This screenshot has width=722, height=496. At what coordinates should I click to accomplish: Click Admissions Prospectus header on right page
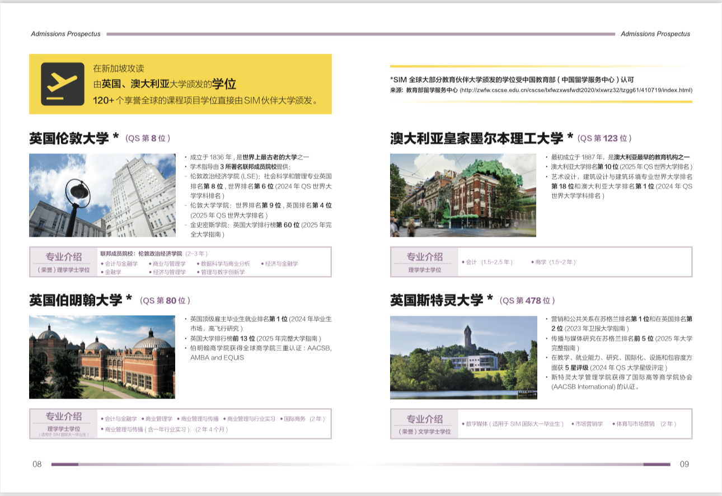click(x=655, y=34)
